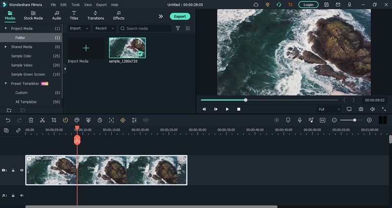
Task: Add new folder icon in media panel
Action: click(9, 111)
